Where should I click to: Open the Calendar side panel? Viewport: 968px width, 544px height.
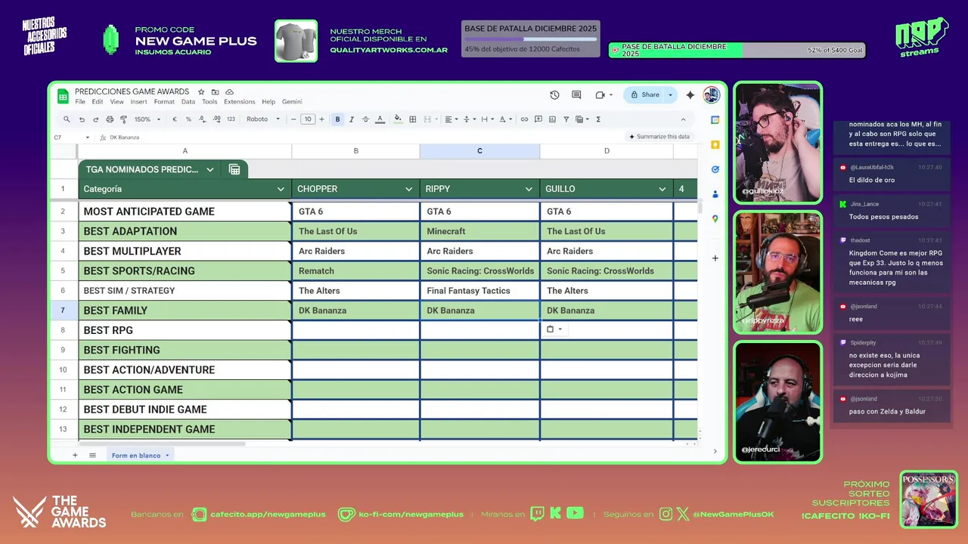(715, 120)
